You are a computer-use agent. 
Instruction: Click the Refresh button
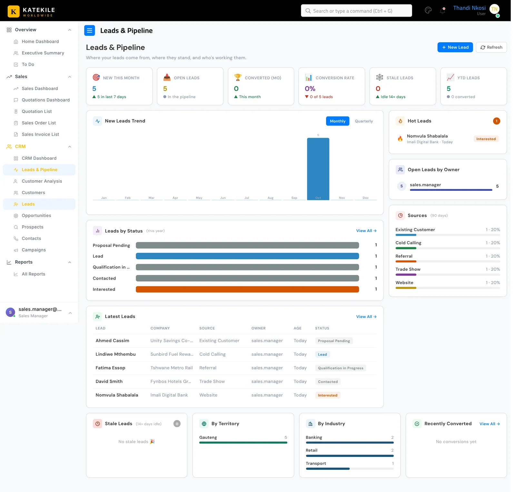pyautogui.click(x=491, y=47)
